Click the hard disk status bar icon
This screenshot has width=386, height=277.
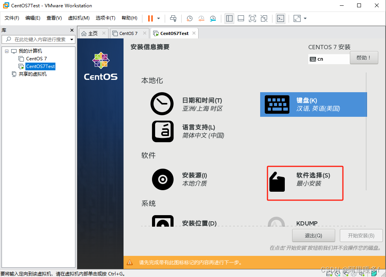click(329, 274)
